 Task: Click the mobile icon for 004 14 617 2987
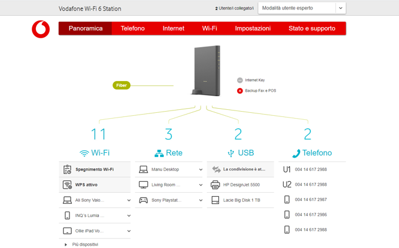[287, 199]
